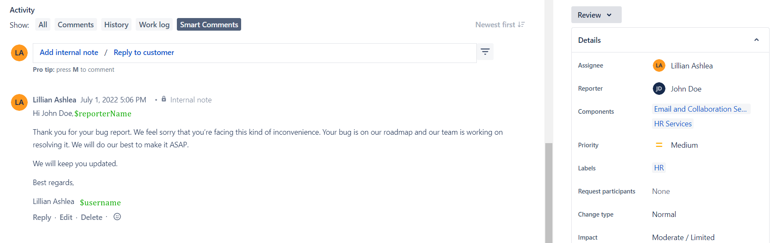Viewport: 778px width, 243px height.
Task: Click Add internal note
Action: pos(69,52)
